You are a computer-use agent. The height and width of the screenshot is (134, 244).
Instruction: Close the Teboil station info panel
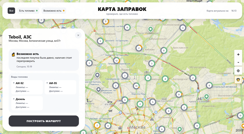tap(78, 35)
